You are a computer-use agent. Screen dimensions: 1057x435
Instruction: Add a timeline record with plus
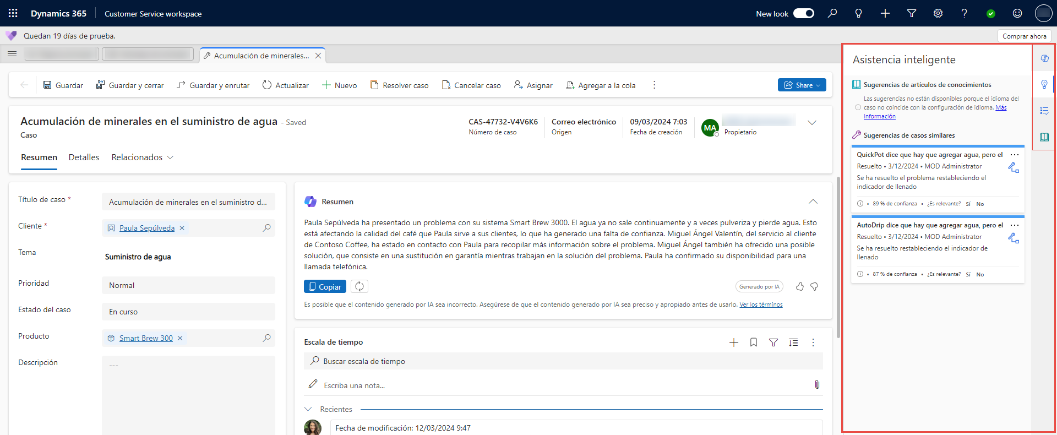(x=734, y=342)
